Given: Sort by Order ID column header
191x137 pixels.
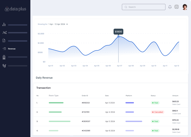Looking at the screenshot, I should click(x=85, y=96).
